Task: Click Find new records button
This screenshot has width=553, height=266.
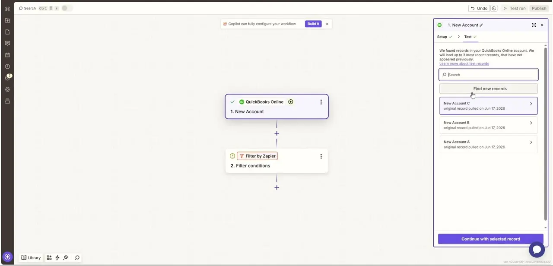Action: 489,89
